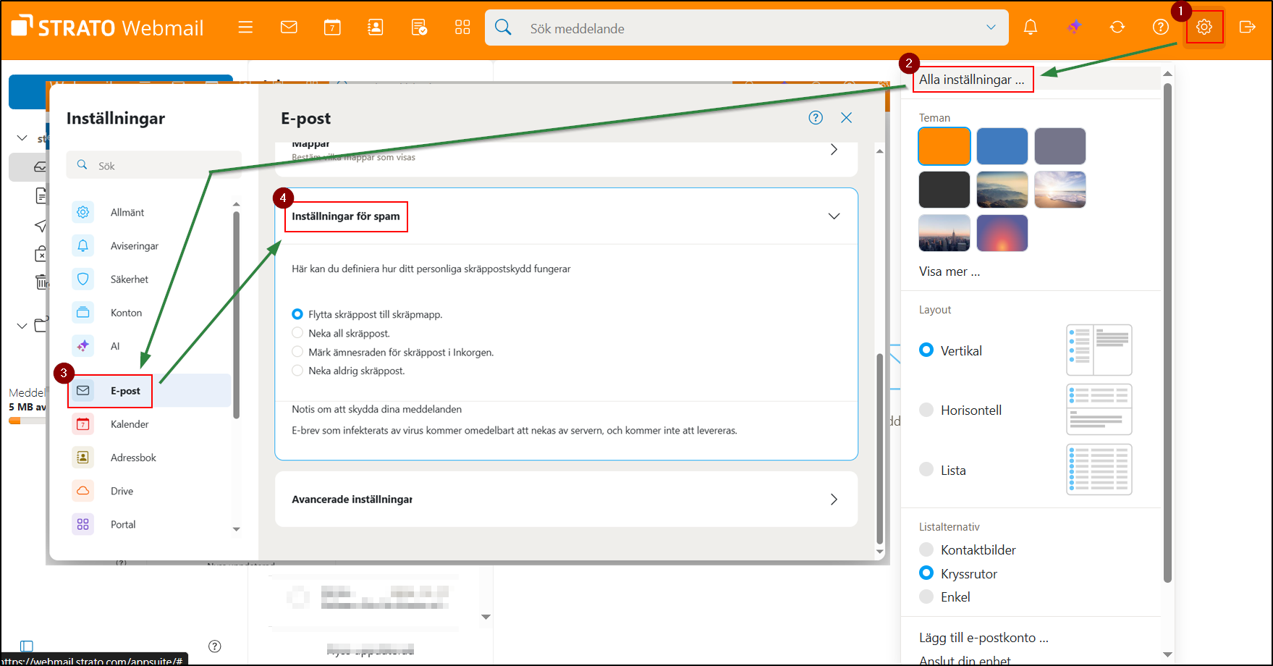Open the Kalender settings category
The image size is (1273, 666).
[130, 424]
